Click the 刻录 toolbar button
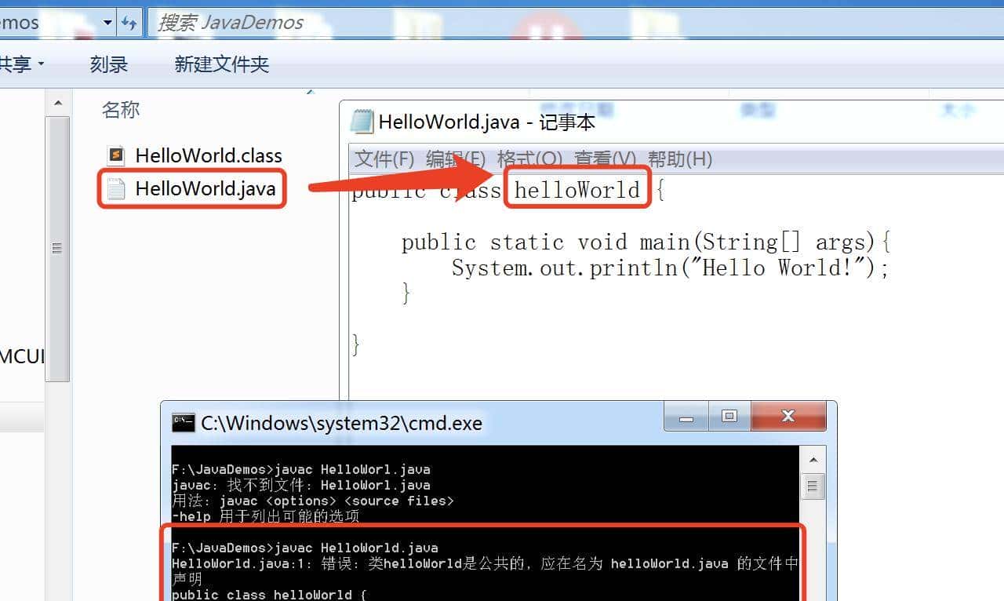This screenshot has height=601, width=1004. (x=108, y=64)
